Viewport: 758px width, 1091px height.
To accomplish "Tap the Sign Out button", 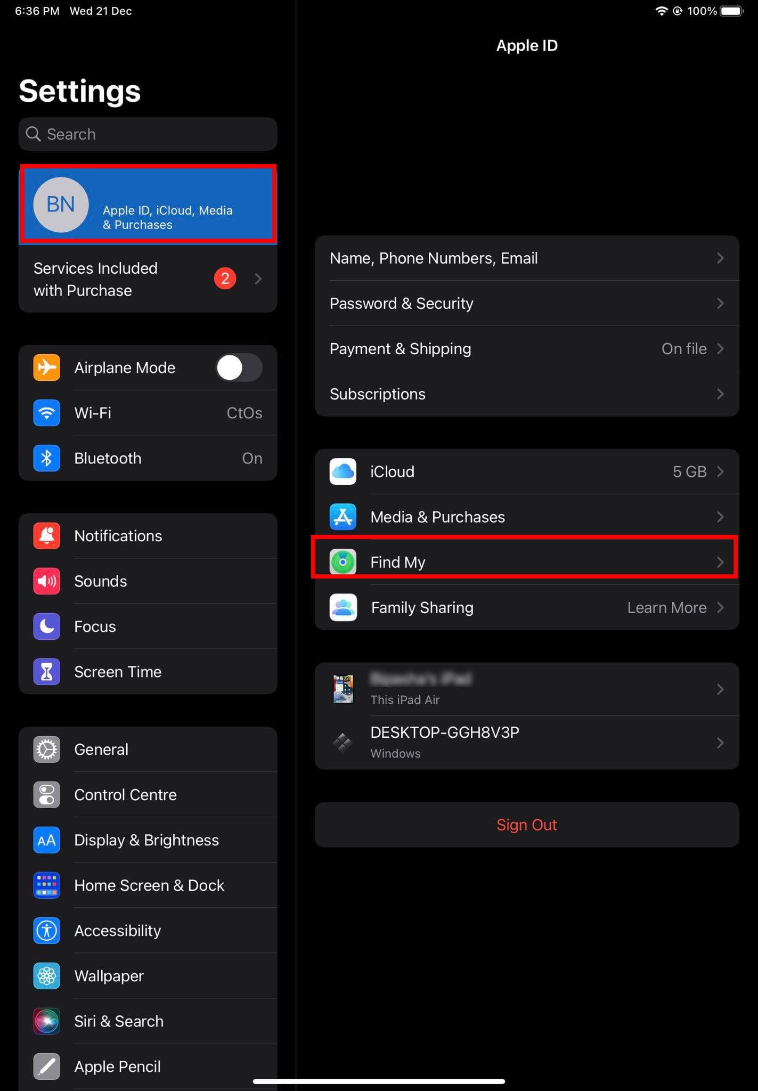I will (x=527, y=825).
